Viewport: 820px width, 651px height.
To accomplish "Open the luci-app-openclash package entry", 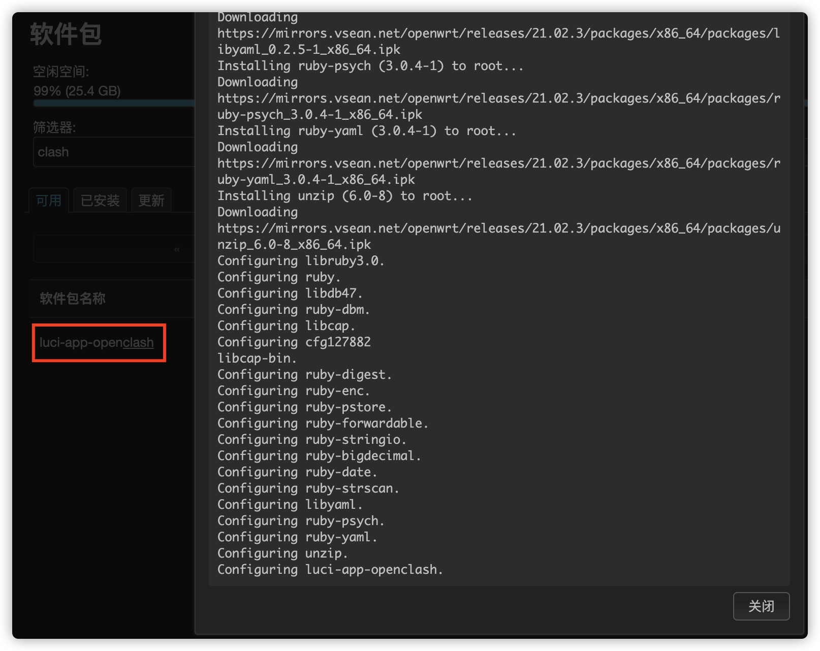I will pos(97,342).
